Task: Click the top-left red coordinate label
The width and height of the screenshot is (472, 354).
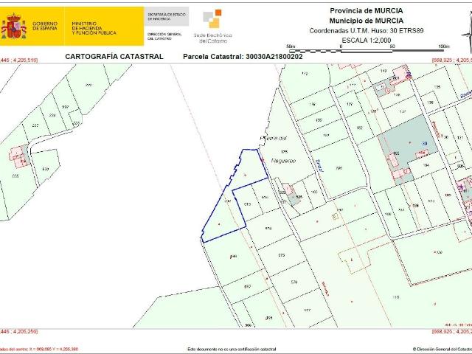Action: tap(19, 60)
